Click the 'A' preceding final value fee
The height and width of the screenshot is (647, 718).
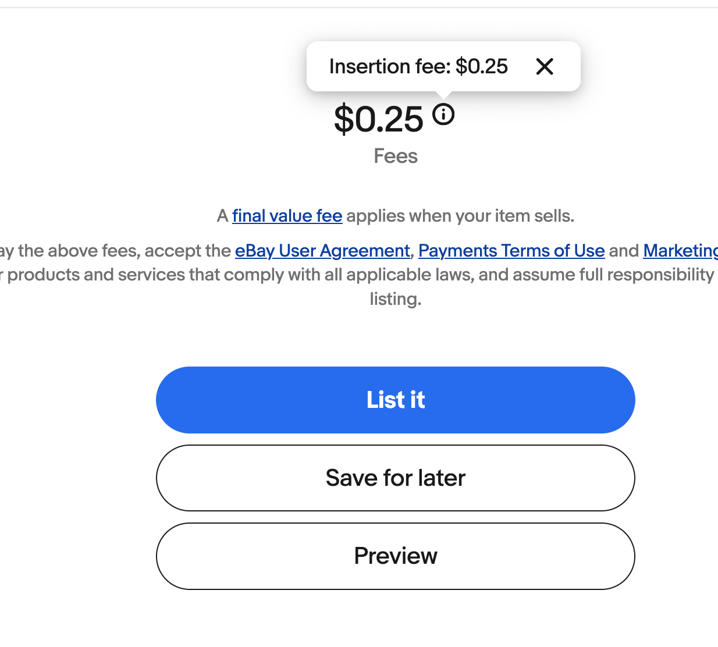(222, 216)
